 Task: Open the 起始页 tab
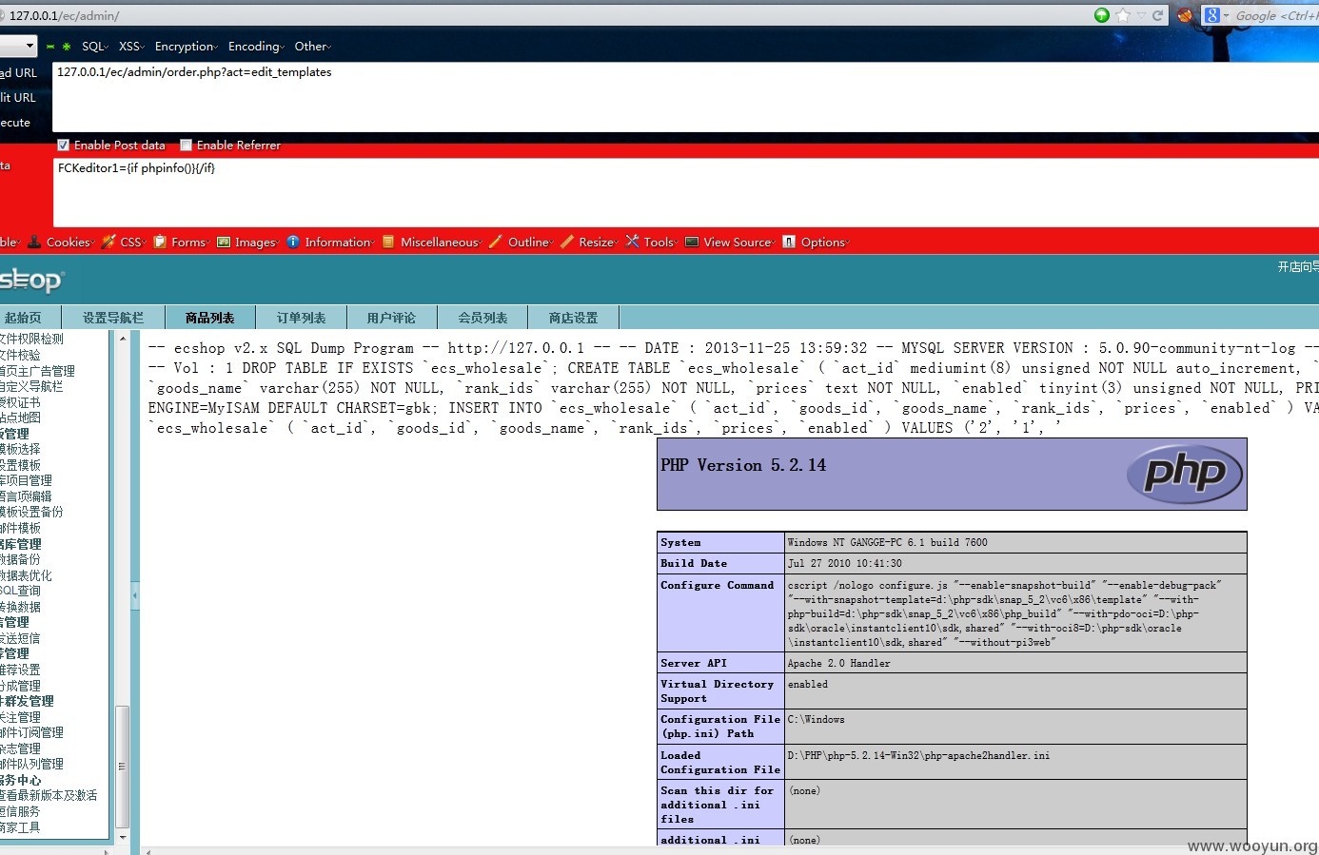click(23, 318)
